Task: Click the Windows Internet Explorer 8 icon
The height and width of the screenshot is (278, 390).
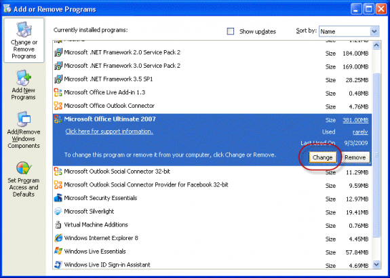Action: (x=58, y=238)
